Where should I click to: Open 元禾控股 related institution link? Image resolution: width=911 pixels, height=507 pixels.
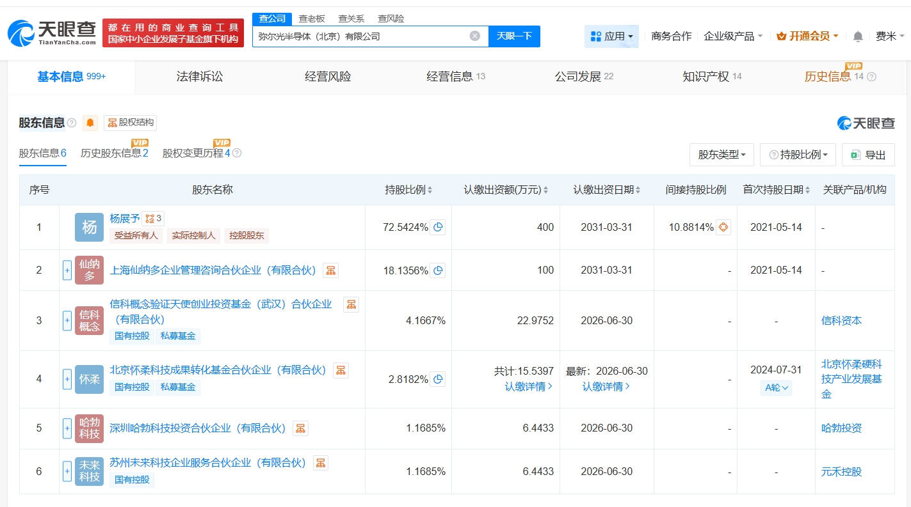841,472
